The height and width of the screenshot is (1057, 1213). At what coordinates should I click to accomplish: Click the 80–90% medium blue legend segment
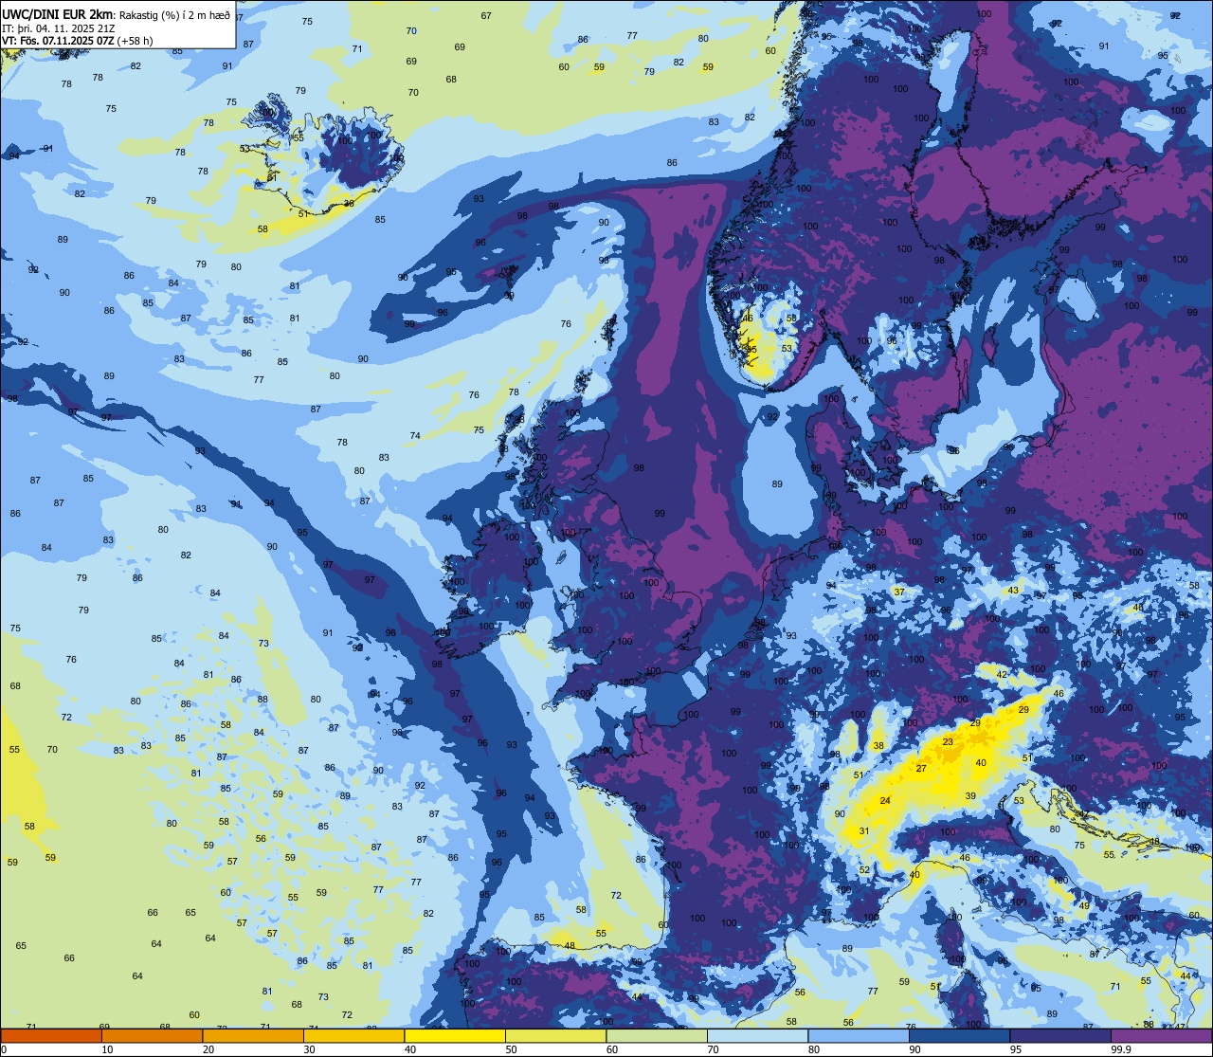tap(859, 1036)
